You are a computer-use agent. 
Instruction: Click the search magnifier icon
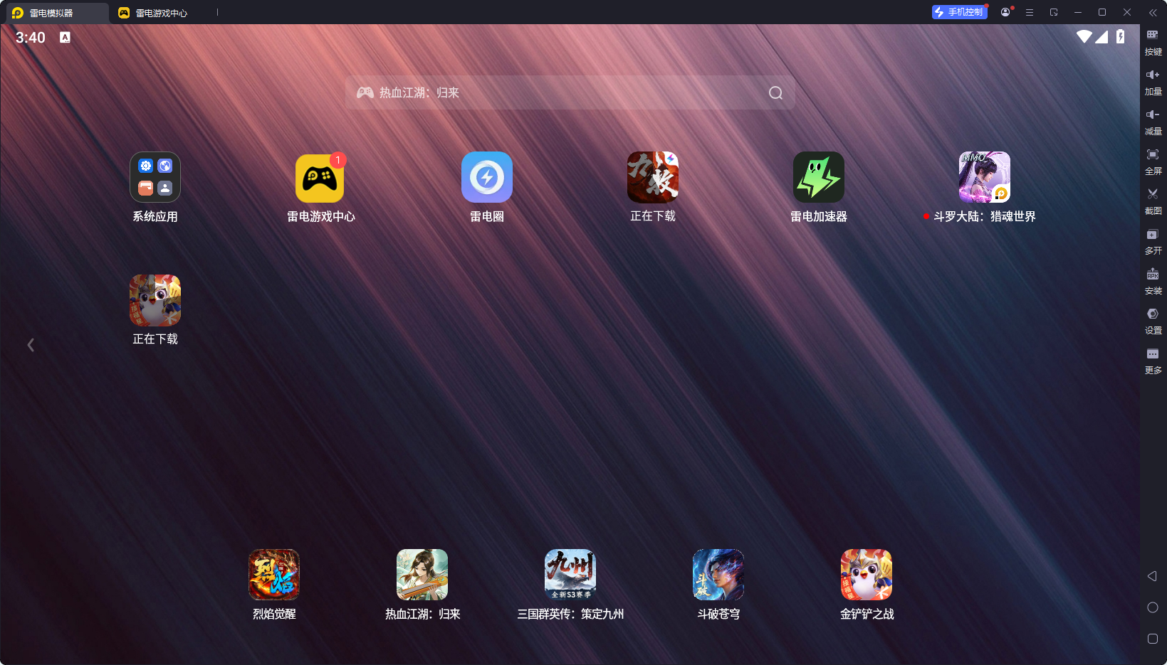[775, 93]
